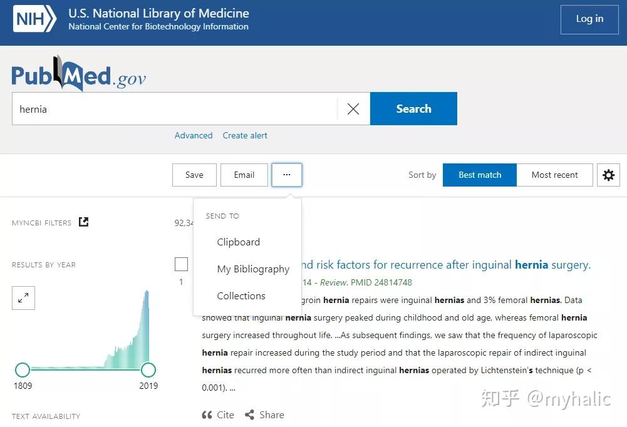Expand the Results by Year chart
This screenshot has width=627, height=427.
click(23, 298)
